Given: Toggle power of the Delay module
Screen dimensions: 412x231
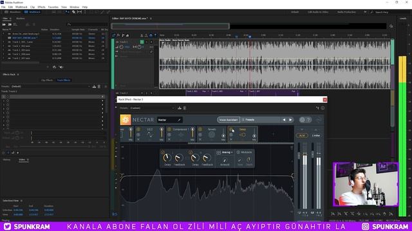Looking at the screenshot, I should click(x=231, y=129).
